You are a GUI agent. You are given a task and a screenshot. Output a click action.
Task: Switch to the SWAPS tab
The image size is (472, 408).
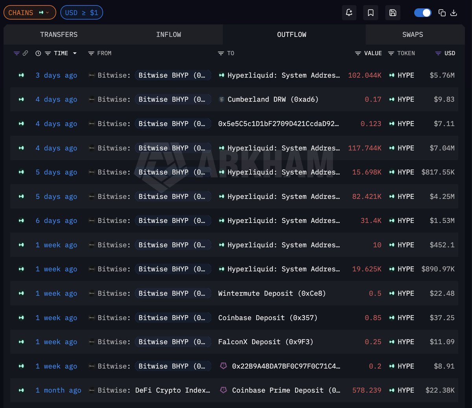[413, 35]
